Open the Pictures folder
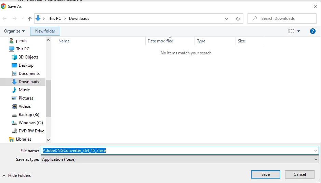This screenshot has width=321, height=183. point(26,98)
